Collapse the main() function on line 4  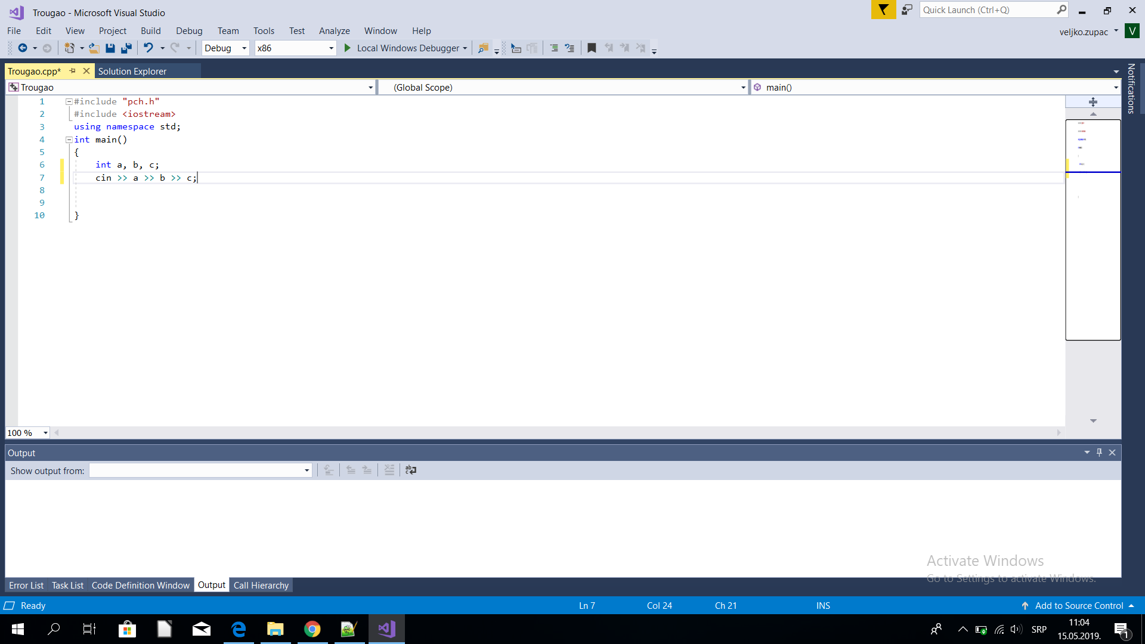(69, 140)
